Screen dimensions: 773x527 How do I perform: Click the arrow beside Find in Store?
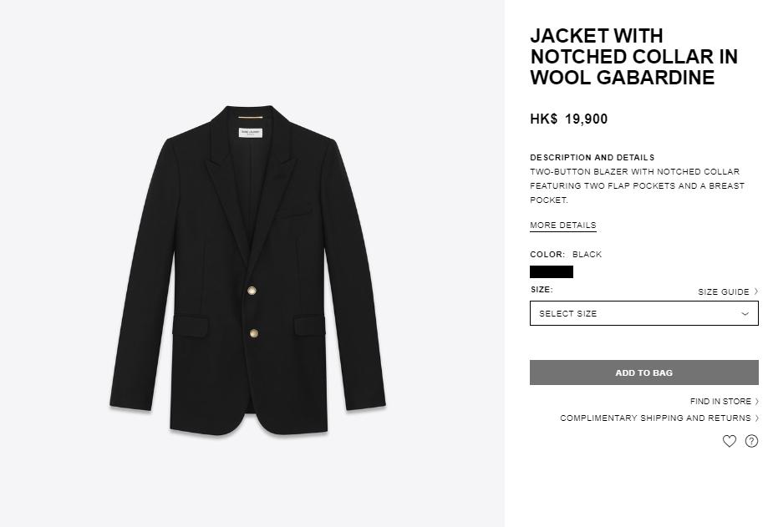(x=757, y=402)
